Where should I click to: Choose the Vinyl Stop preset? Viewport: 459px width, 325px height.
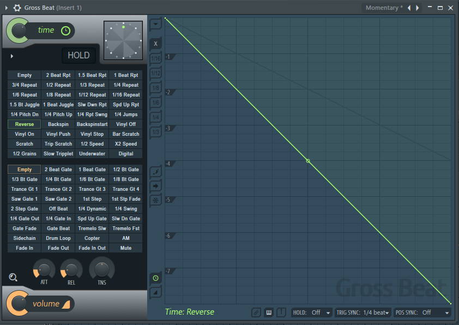[x=92, y=134]
